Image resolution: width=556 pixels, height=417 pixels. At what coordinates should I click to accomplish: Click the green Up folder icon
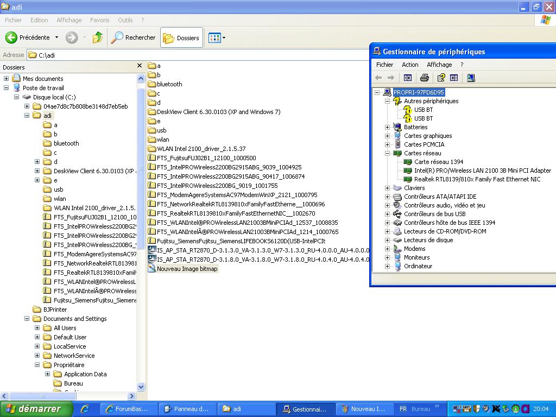tap(98, 37)
